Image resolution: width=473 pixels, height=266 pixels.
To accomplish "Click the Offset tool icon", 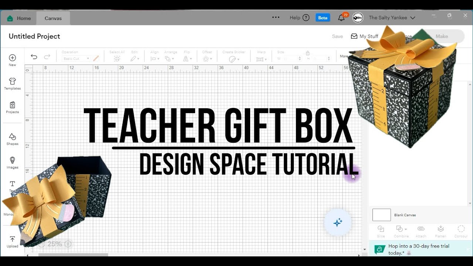I will tap(206, 59).
